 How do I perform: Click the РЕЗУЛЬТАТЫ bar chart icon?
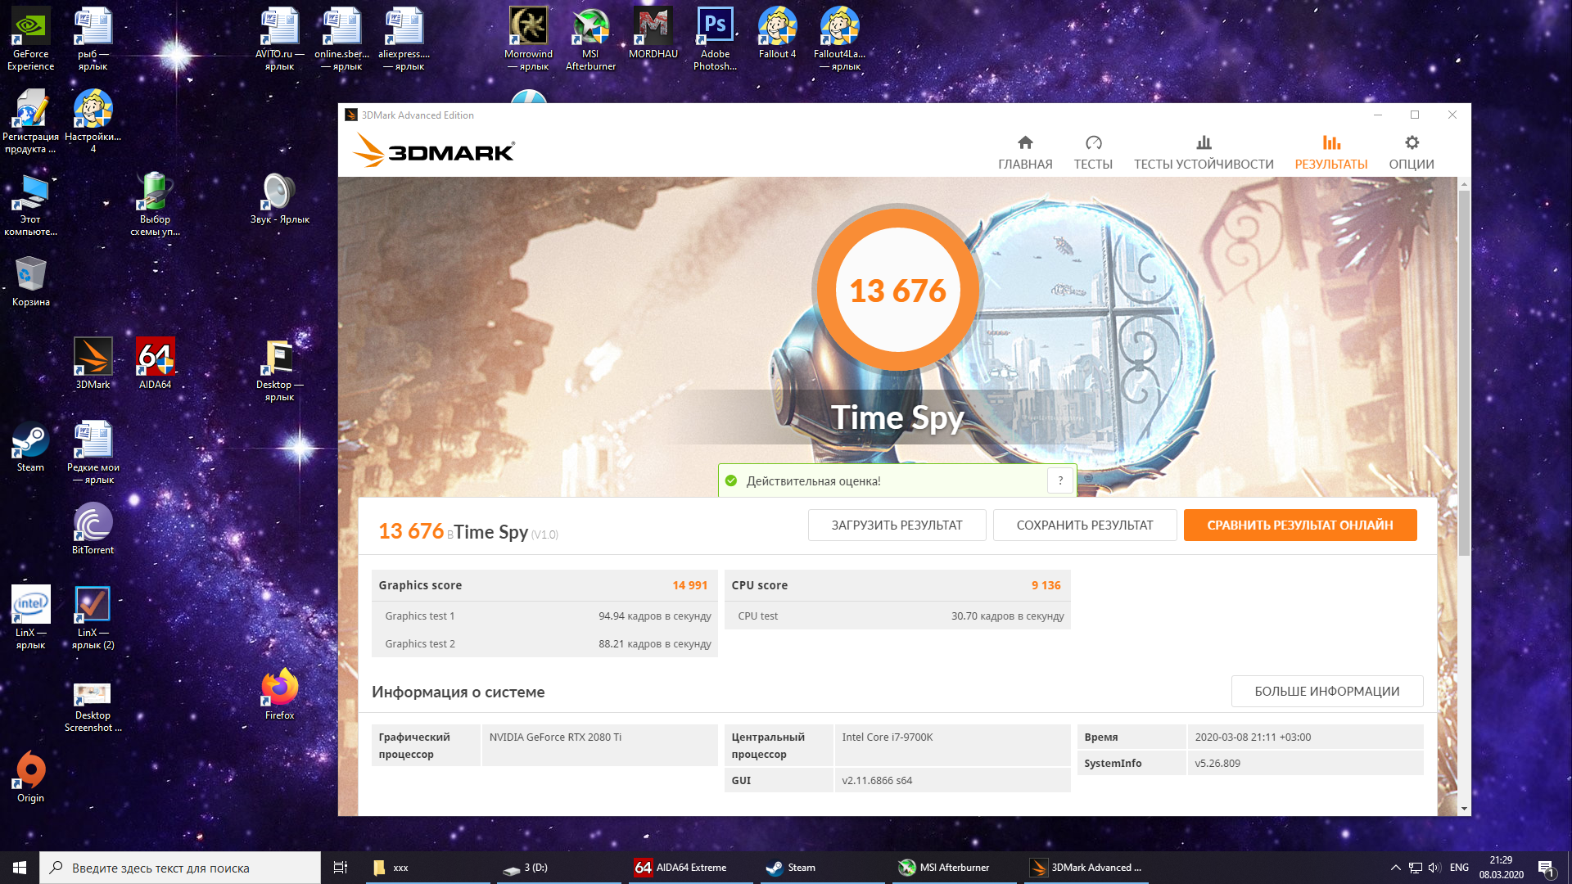pos(1331,143)
